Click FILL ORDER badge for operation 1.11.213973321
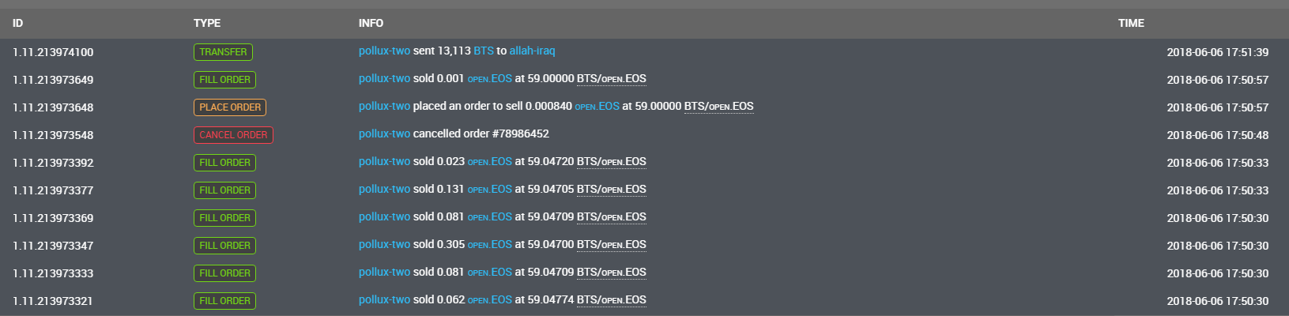The image size is (1289, 316). click(224, 301)
